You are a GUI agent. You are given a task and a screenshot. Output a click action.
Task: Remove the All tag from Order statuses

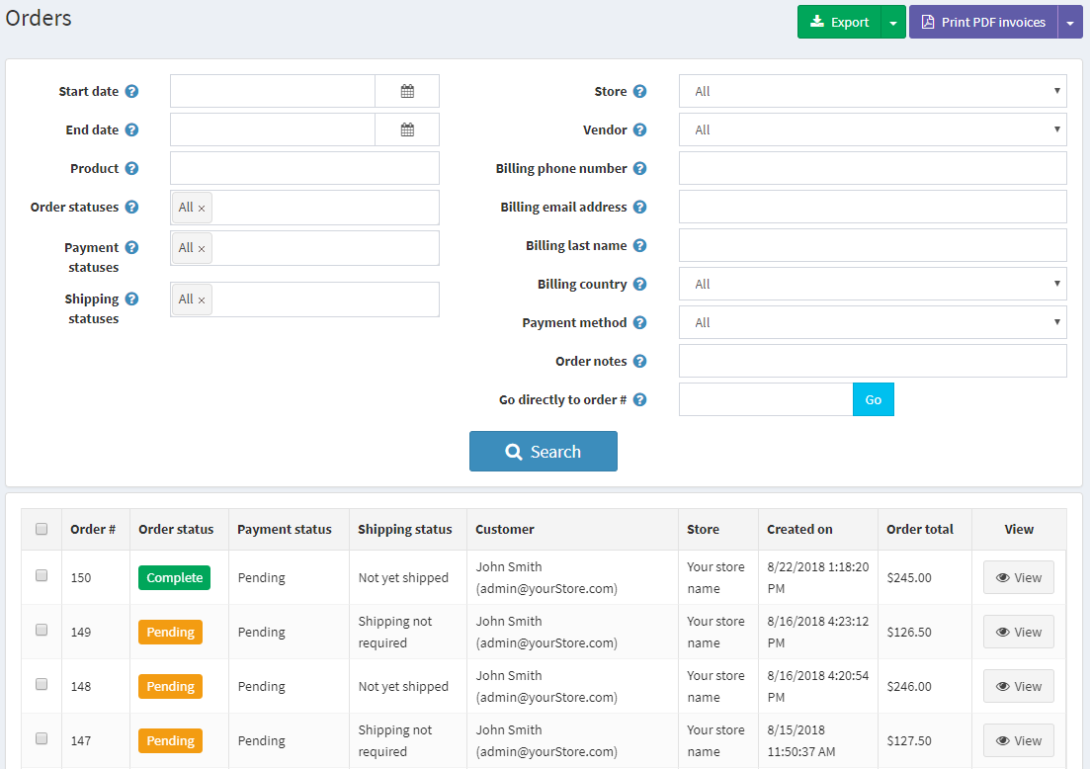(x=202, y=209)
